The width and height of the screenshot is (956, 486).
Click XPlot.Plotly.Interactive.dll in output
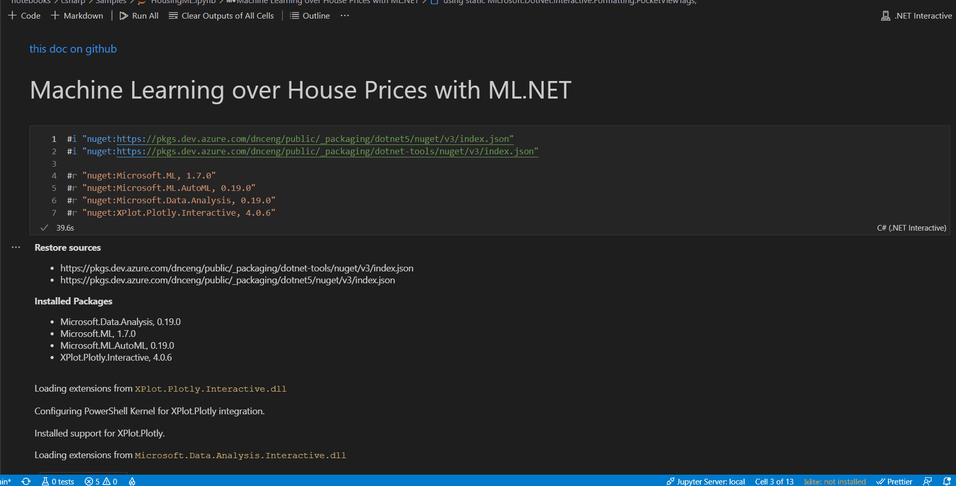click(210, 389)
